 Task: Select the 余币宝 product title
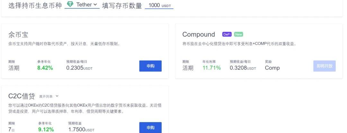(18, 35)
